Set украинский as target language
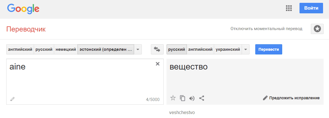This screenshot has width=329, height=118. tap(228, 49)
